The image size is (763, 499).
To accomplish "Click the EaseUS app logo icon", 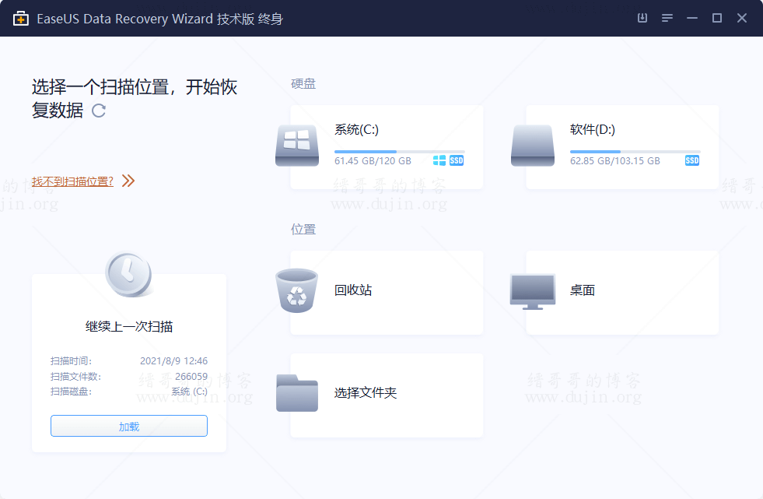I will click(20, 19).
